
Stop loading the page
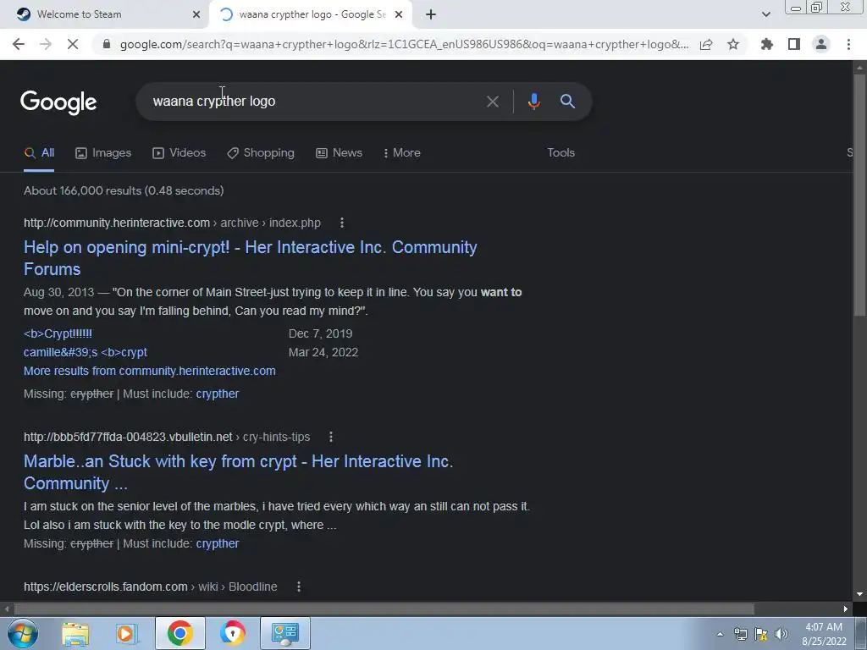coord(73,44)
